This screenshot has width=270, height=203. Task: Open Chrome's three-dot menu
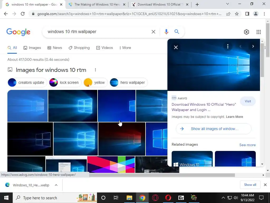tap(264, 14)
